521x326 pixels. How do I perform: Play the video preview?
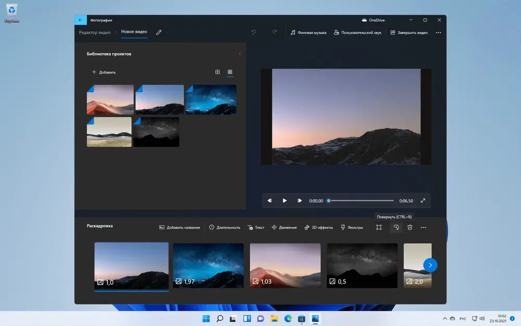284,201
